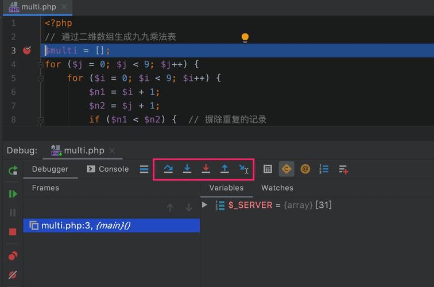Viewport: 434px width, 287px height.
Task: Click the $multi variable on line 3
Action: pos(61,51)
